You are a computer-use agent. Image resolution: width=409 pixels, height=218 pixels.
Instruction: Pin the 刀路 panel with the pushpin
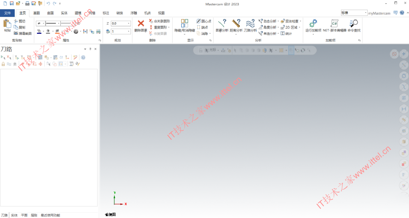point(90,49)
